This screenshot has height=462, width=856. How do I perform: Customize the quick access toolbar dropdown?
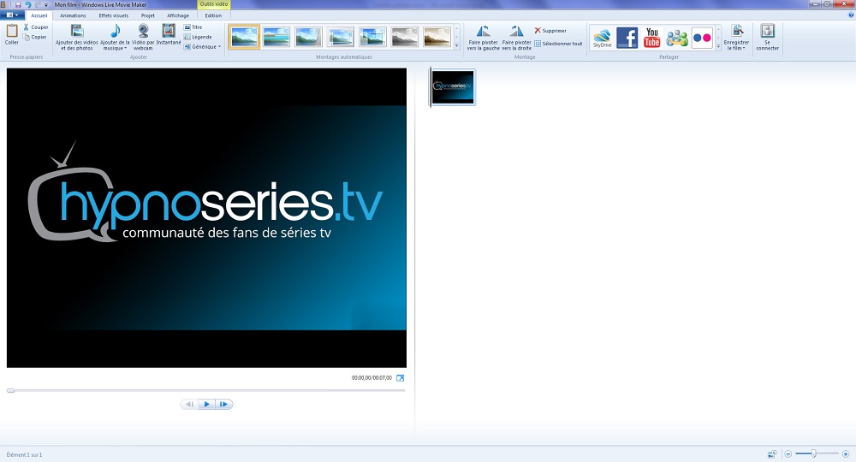[x=46, y=5]
